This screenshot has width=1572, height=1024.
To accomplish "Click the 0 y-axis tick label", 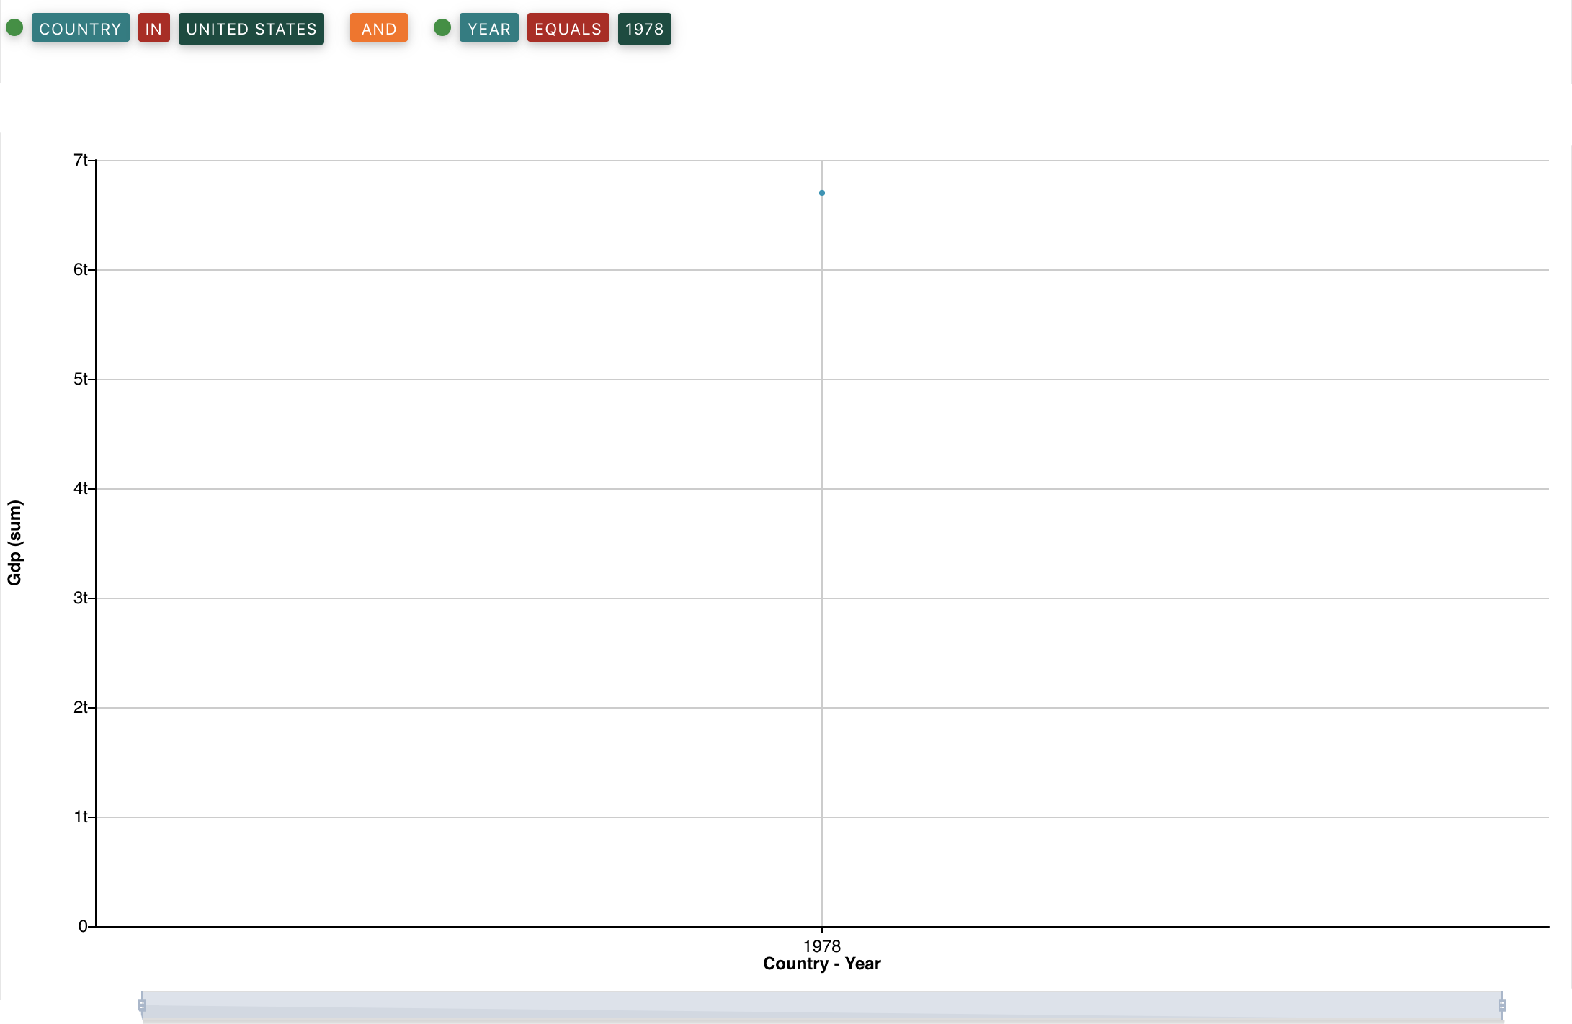I will click(82, 926).
